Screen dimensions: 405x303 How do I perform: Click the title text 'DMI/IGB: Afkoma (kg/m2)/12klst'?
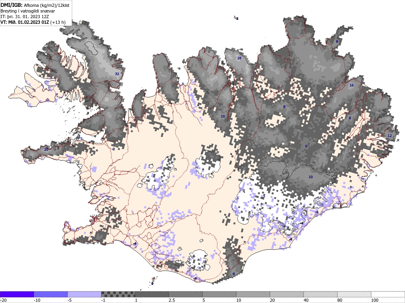coord(35,5)
